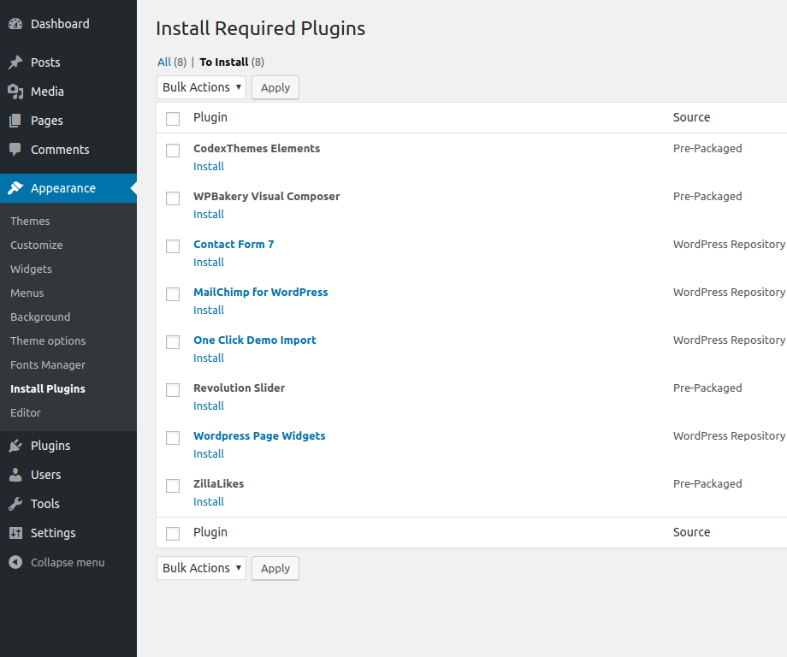
Task: Open Users via the person icon
Action: click(x=15, y=474)
